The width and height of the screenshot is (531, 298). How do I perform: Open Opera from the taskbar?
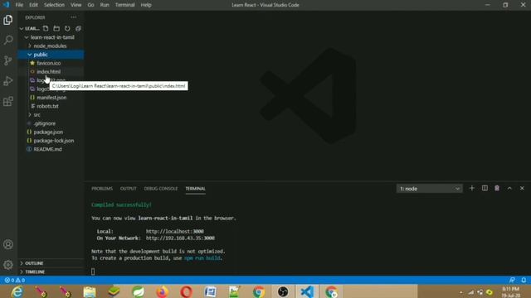click(x=186, y=291)
